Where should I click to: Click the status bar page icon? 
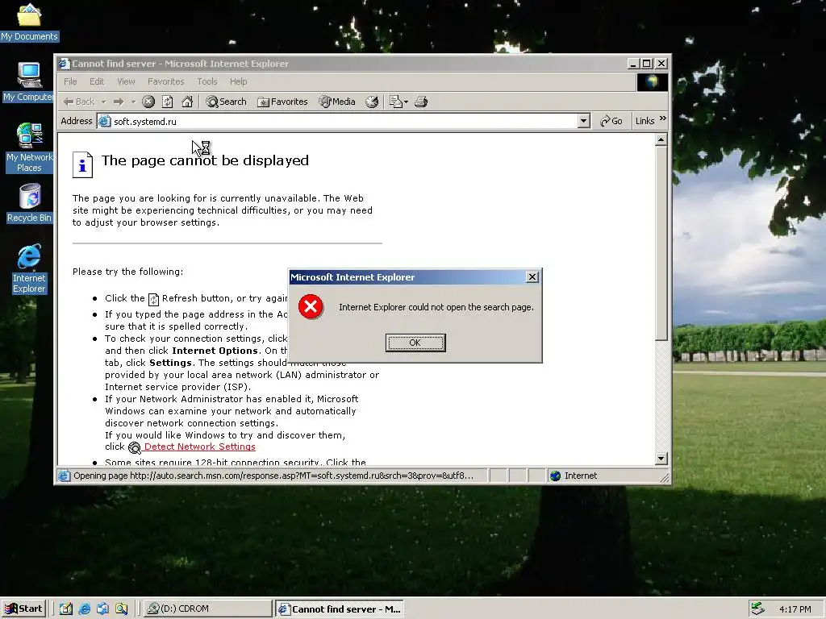click(x=65, y=476)
